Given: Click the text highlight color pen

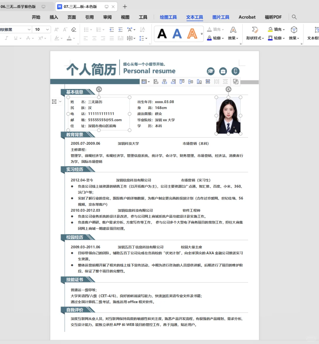Looking at the screenshot, I should tap(57, 38).
